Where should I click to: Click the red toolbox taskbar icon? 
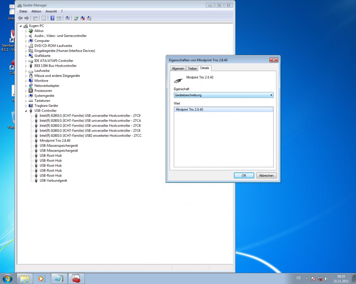coord(76,278)
